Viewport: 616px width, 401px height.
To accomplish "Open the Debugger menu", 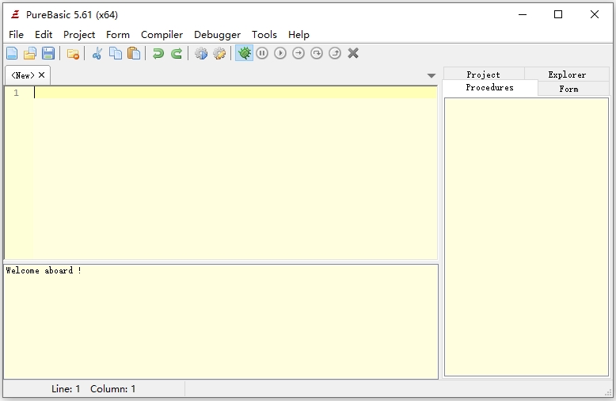I will point(217,35).
